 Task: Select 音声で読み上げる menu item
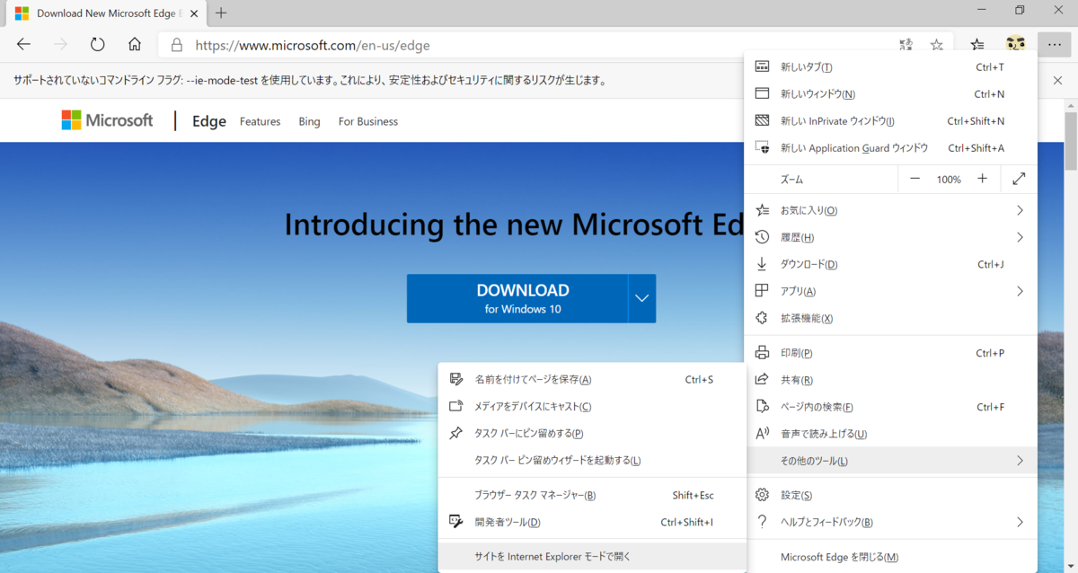891,434
